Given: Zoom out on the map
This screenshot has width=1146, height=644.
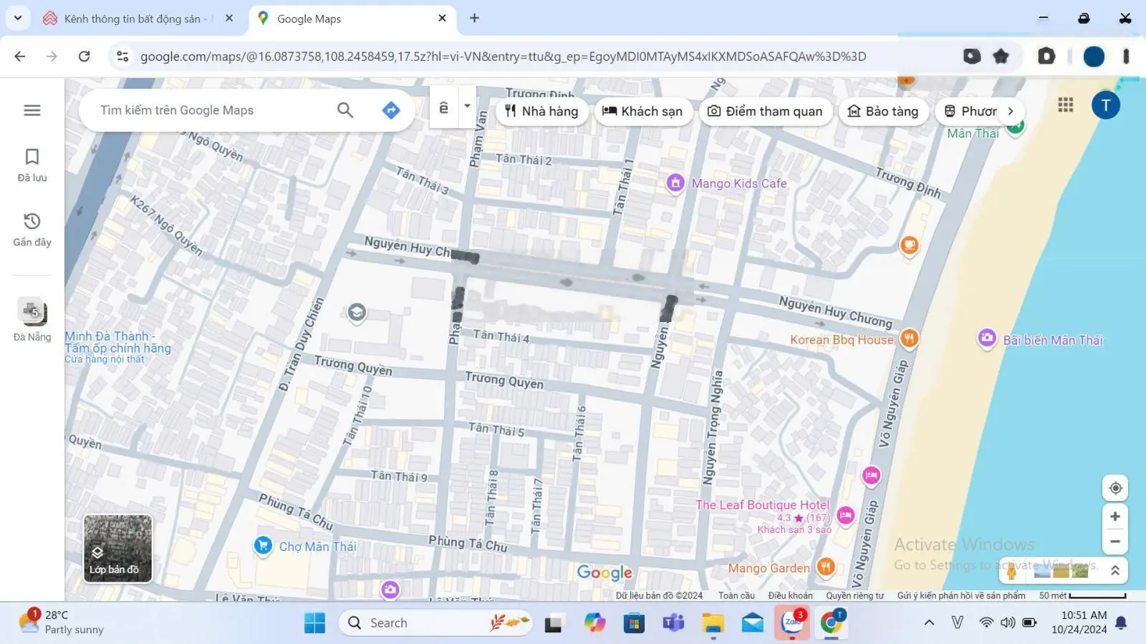Looking at the screenshot, I should click(x=1115, y=542).
